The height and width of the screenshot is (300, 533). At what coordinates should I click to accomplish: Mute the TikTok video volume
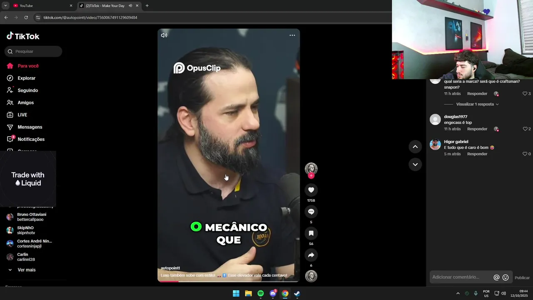(164, 35)
